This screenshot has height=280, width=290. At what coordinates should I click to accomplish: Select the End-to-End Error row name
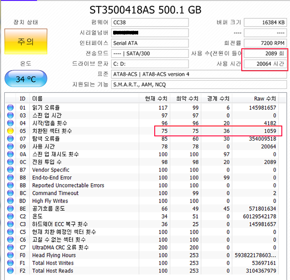52,177
